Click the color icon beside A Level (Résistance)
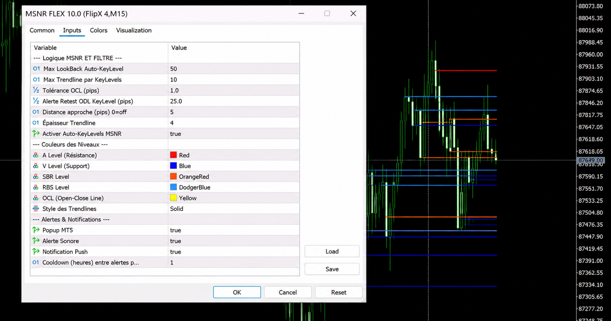 pos(36,155)
